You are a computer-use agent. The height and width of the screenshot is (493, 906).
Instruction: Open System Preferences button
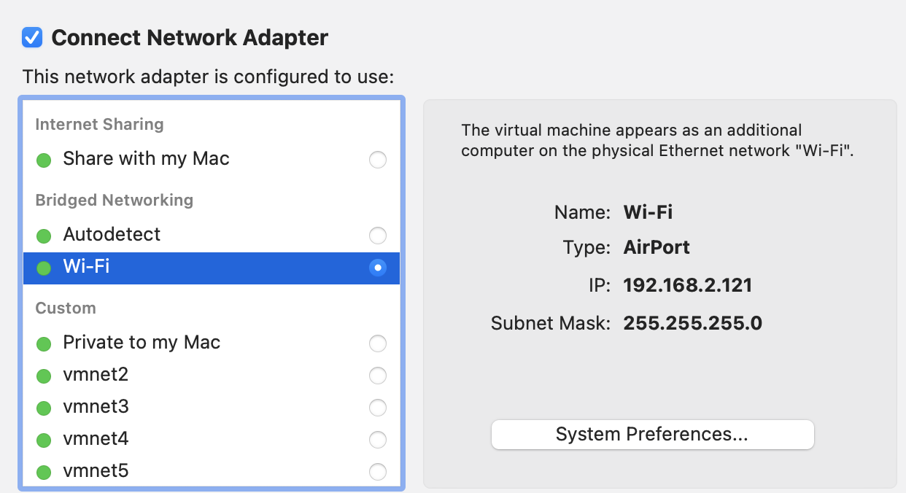coord(652,435)
